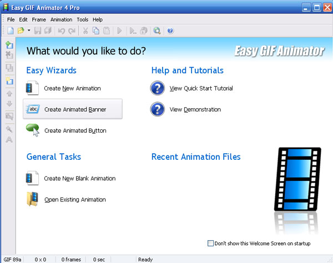Screen dimensions: 333x263
Task: Click the abc banner icon
Action: click(x=33, y=109)
